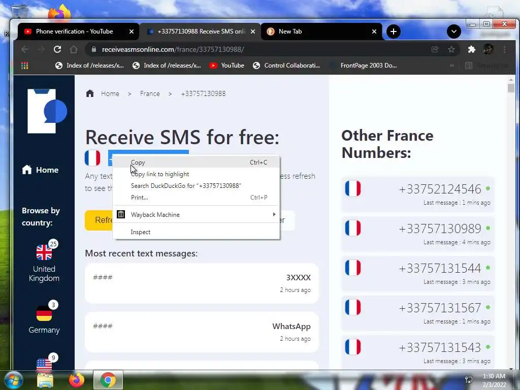This screenshot has height=390, width=520.
Task: Click the France breadcrumb link
Action: coord(150,93)
